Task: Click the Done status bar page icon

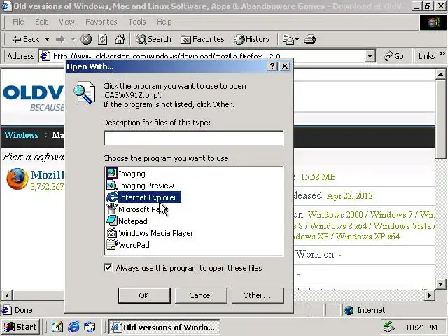Action: [6, 310]
